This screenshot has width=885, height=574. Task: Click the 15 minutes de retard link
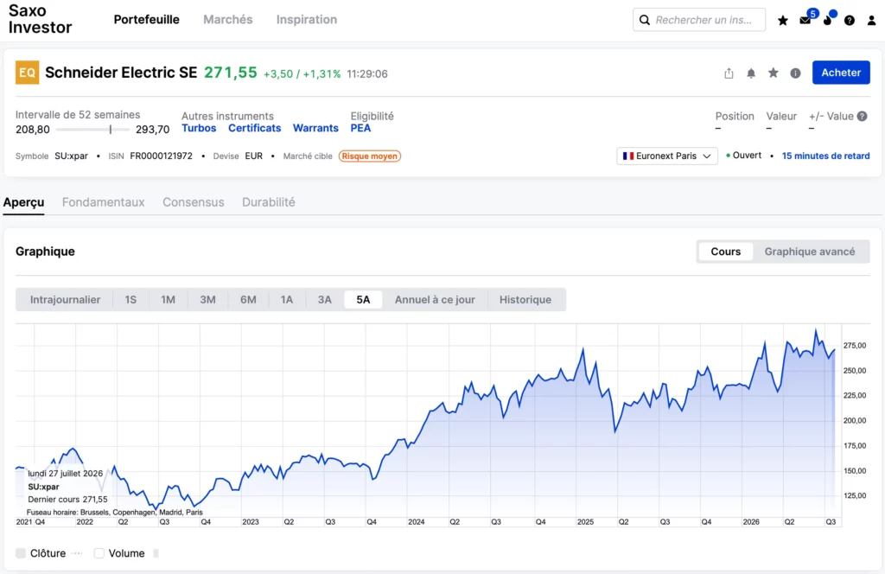(x=825, y=156)
